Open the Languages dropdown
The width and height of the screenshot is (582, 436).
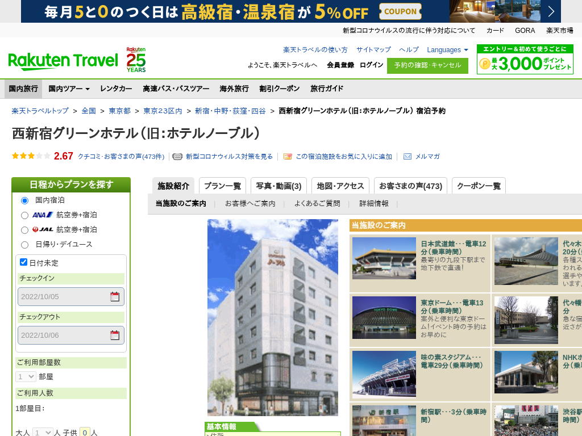447,50
